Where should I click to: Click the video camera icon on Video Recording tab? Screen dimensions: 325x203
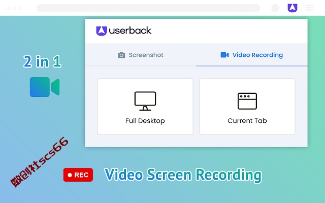coord(224,55)
